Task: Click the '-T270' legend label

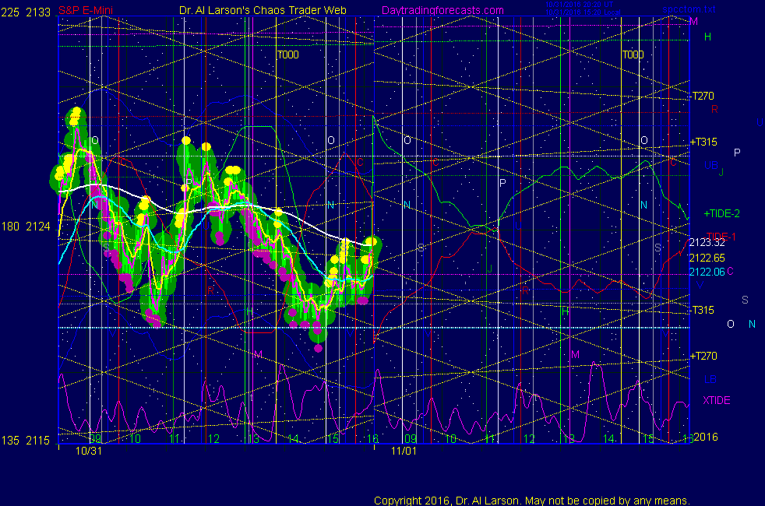Action: 702,96
